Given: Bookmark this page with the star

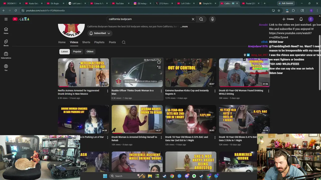Looking at the screenshot, I should tap(279, 10).
